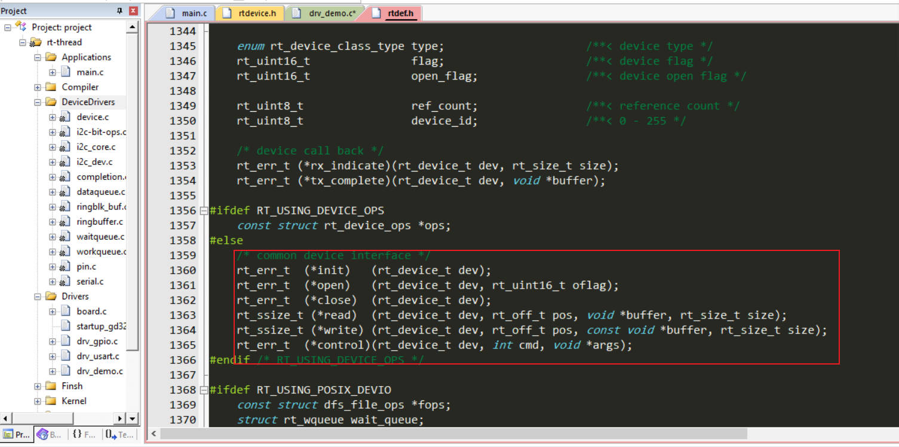Select serial.c in the project tree
The image size is (899, 447).
pos(90,281)
